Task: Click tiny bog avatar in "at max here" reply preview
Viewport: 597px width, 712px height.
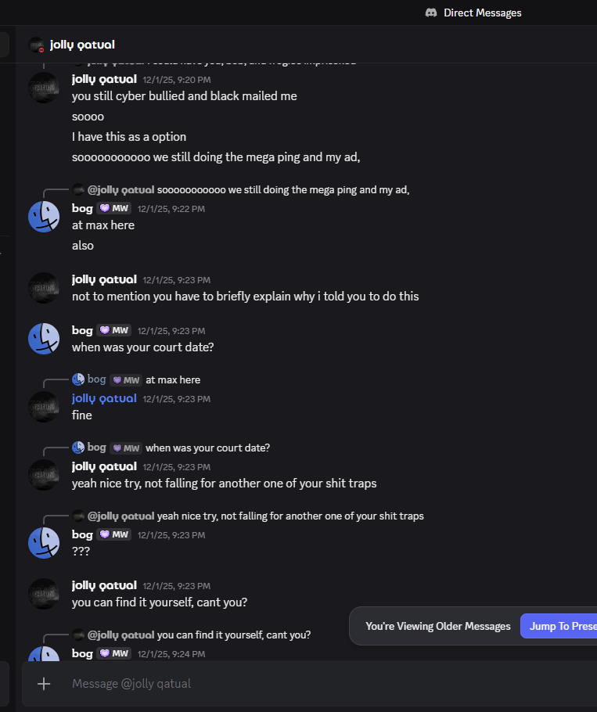Action: click(78, 379)
